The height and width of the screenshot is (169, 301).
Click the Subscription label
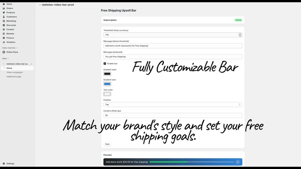(x=110, y=20)
